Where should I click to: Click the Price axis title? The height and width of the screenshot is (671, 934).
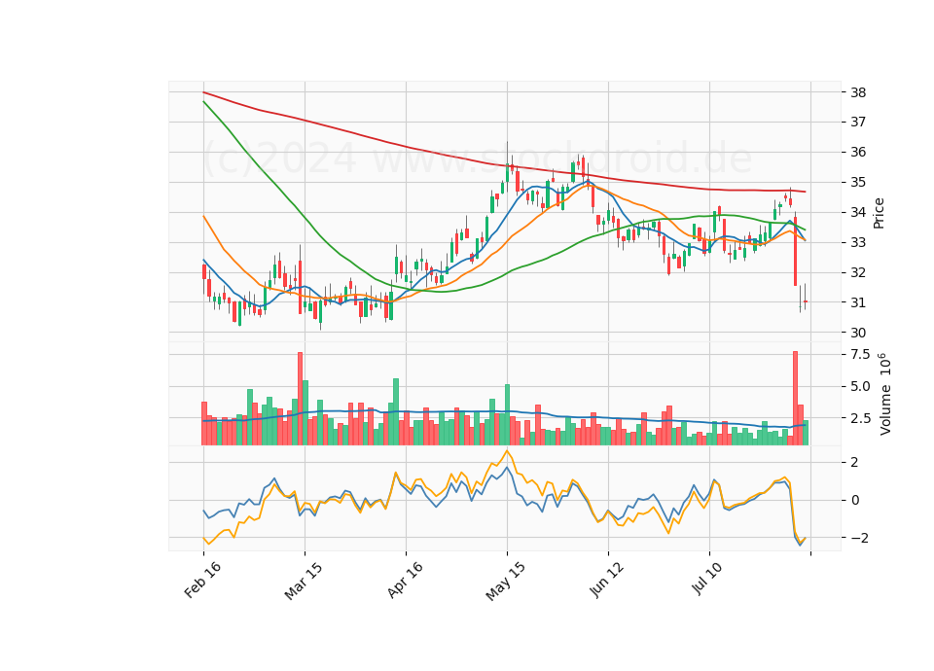879,213
